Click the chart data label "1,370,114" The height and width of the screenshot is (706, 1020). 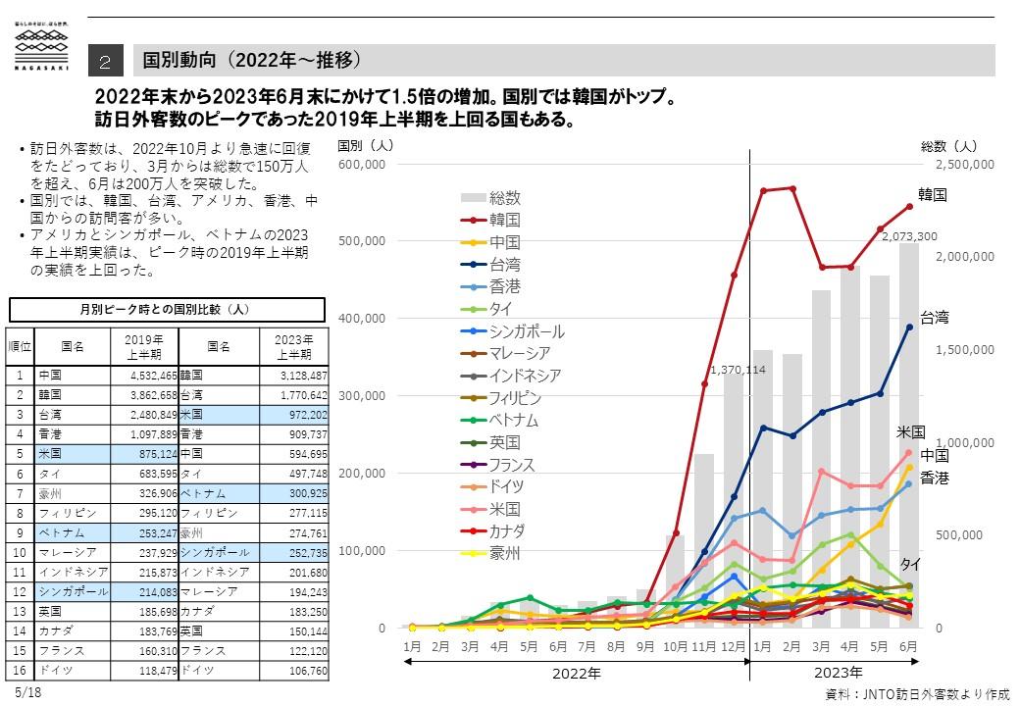coord(738,370)
